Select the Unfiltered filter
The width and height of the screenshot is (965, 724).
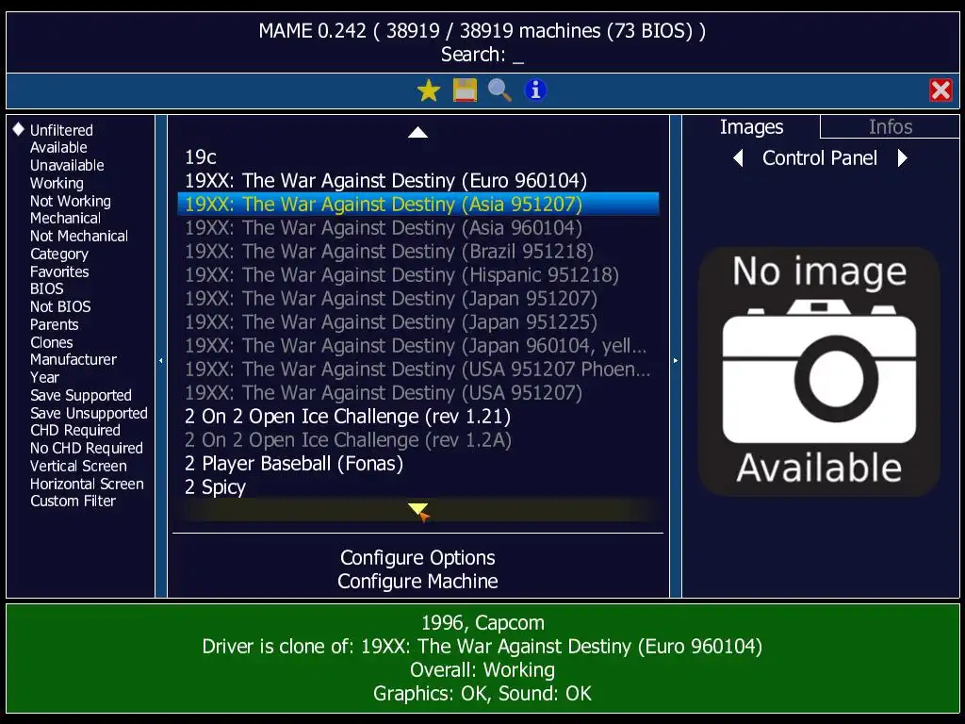[x=61, y=130]
